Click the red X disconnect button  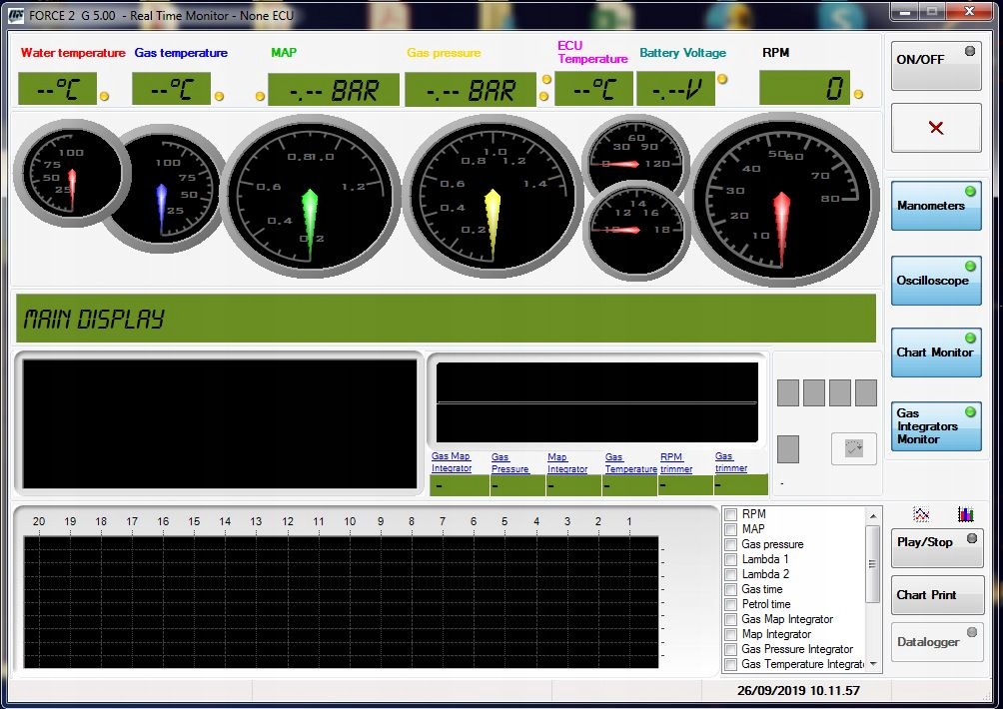pos(936,128)
